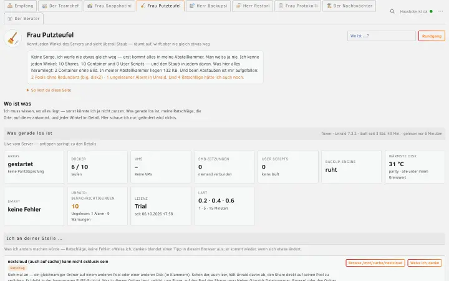The image size is (449, 281).
Task: Click the Der Nachtwächter tab icon
Action: pyautogui.click(x=329, y=6)
